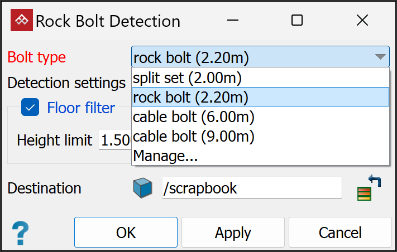This screenshot has height=252, width=397.
Task: Uncheck the Floor filter checkbox
Action: click(30, 107)
